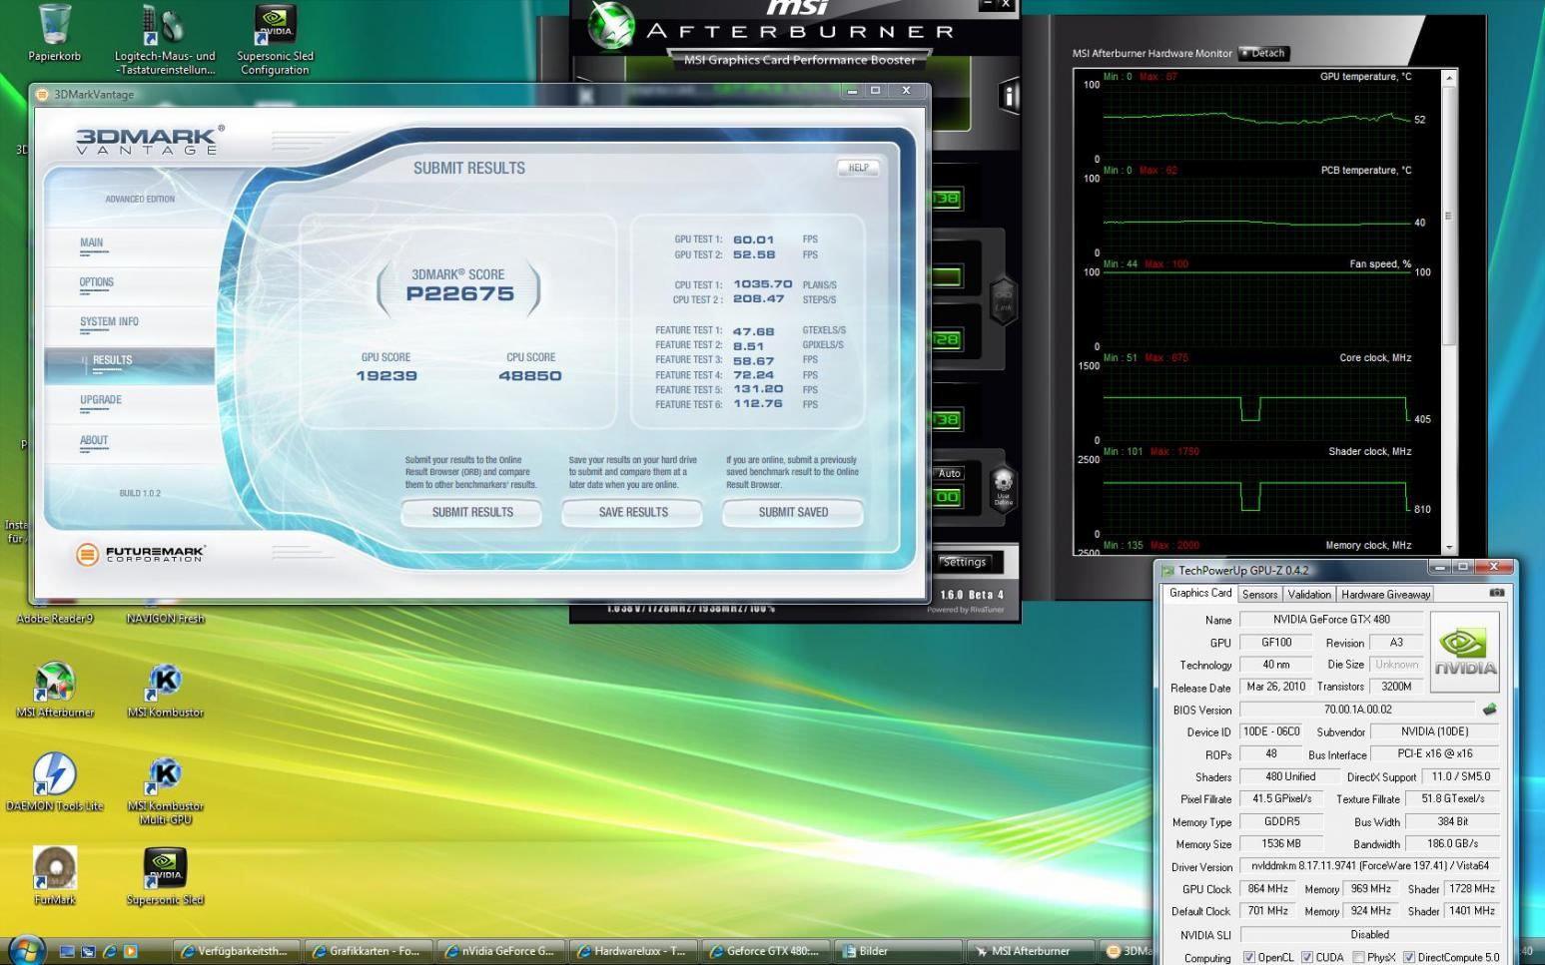Toggle the Afterburner clock Link button

coord(1003,299)
